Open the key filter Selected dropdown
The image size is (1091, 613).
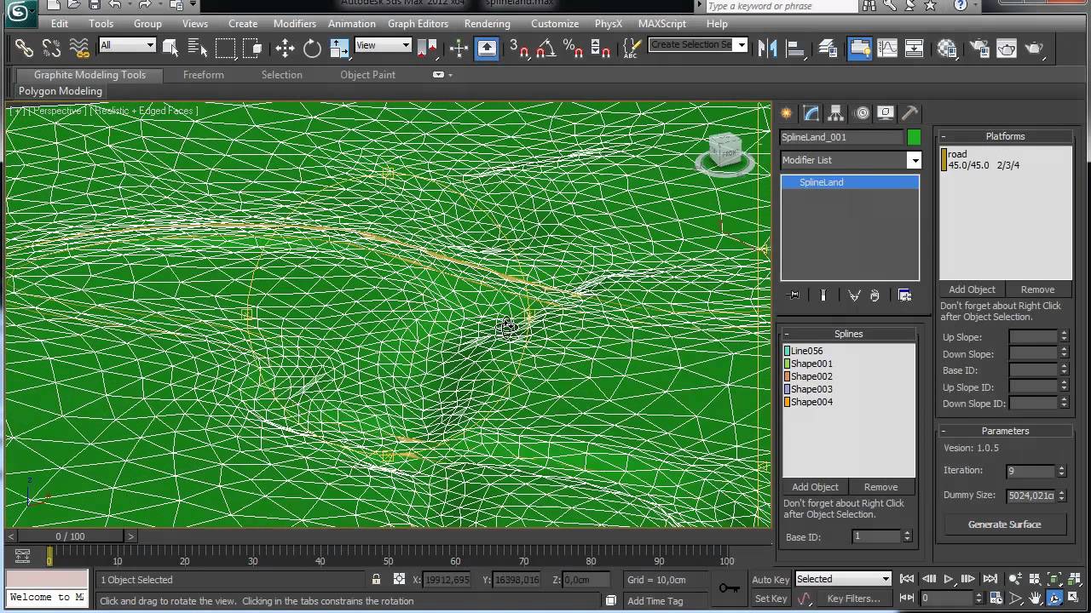842,579
